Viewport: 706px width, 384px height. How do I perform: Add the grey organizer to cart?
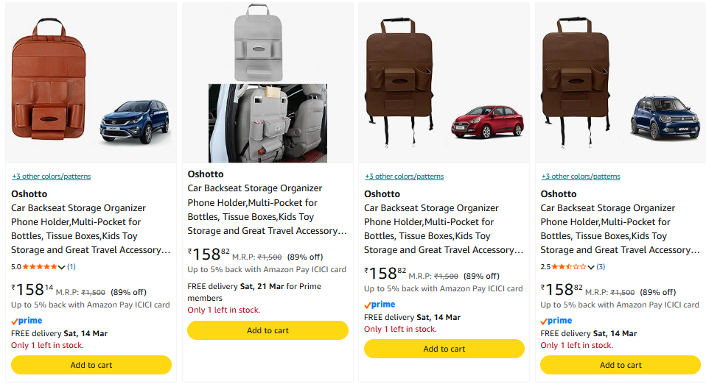coord(268,330)
